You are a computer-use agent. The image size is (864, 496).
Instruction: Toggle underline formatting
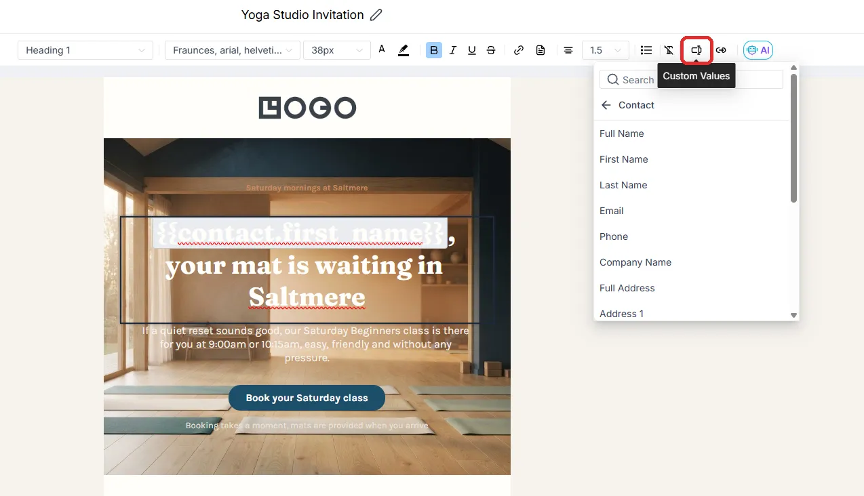tap(472, 50)
